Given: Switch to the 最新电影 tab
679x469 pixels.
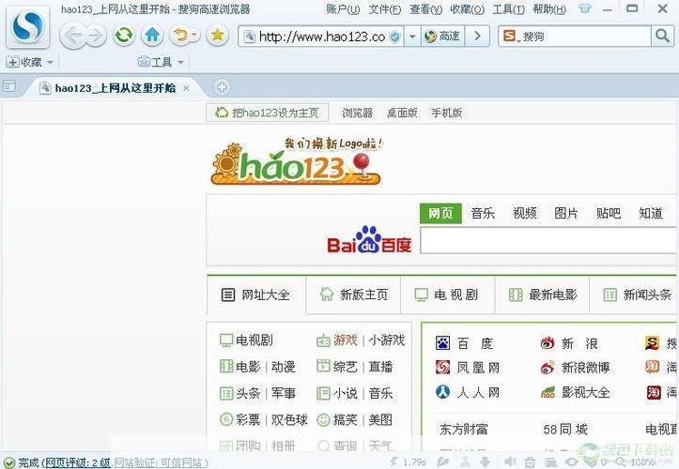Looking at the screenshot, I should point(542,295).
